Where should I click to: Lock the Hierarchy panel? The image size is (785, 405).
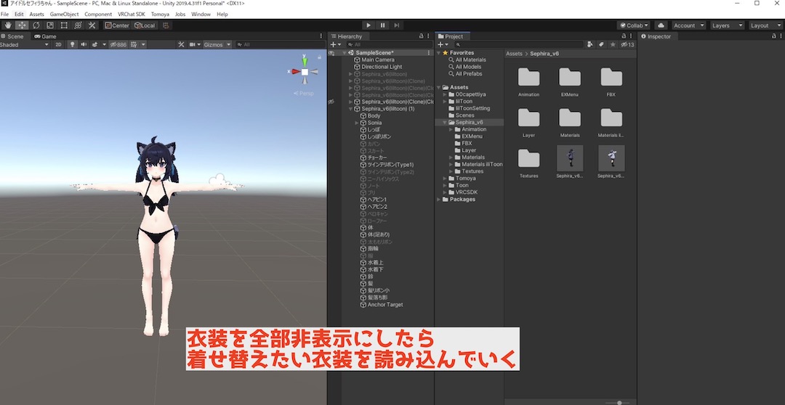coord(421,36)
